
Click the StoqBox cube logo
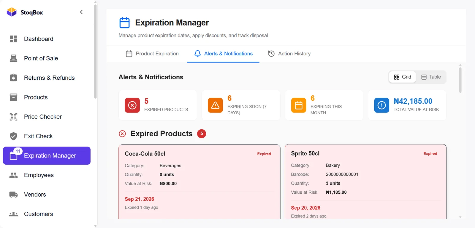point(12,12)
